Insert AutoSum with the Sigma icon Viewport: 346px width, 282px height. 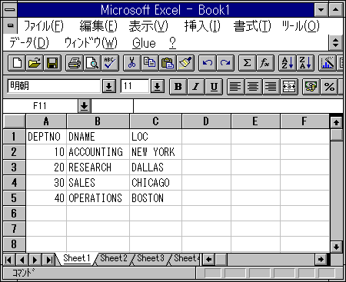tap(247, 63)
